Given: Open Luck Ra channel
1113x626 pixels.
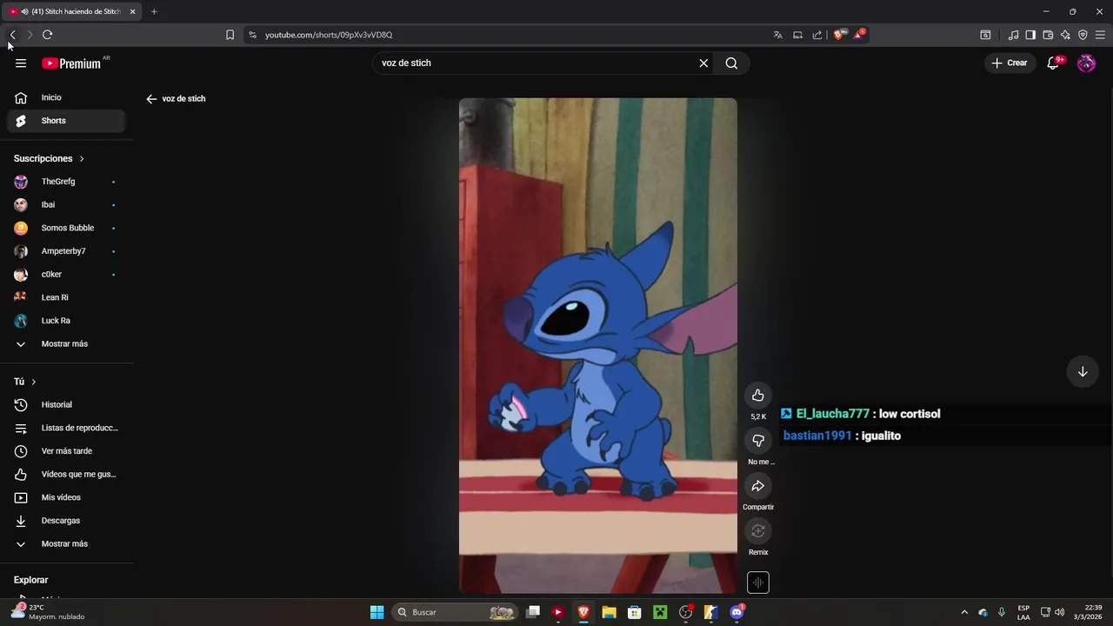Looking at the screenshot, I should 66,321.
